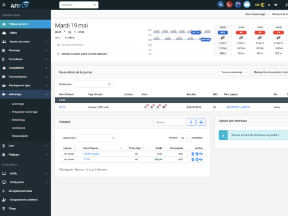Open the Afficher 25 éléments dropdown
This screenshot has height=216, width=288.
click(185, 138)
